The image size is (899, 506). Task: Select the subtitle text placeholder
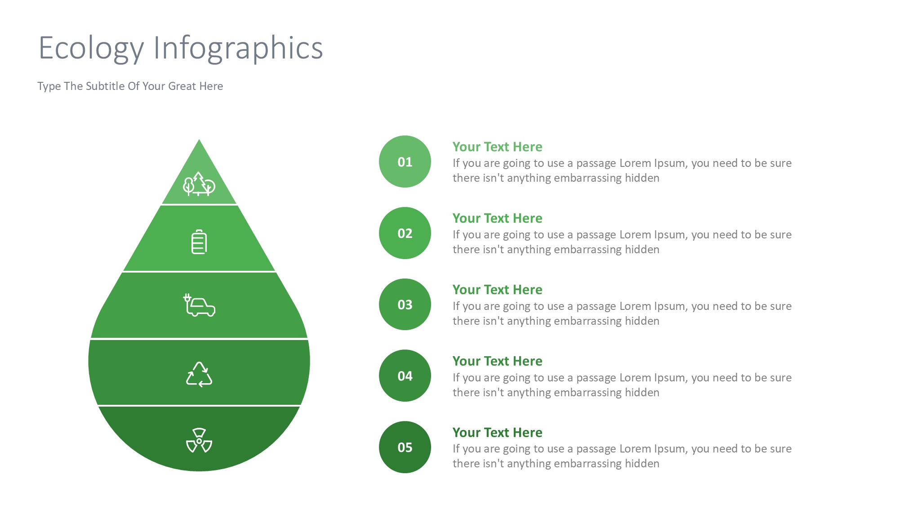pyautogui.click(x=130, y=86)
